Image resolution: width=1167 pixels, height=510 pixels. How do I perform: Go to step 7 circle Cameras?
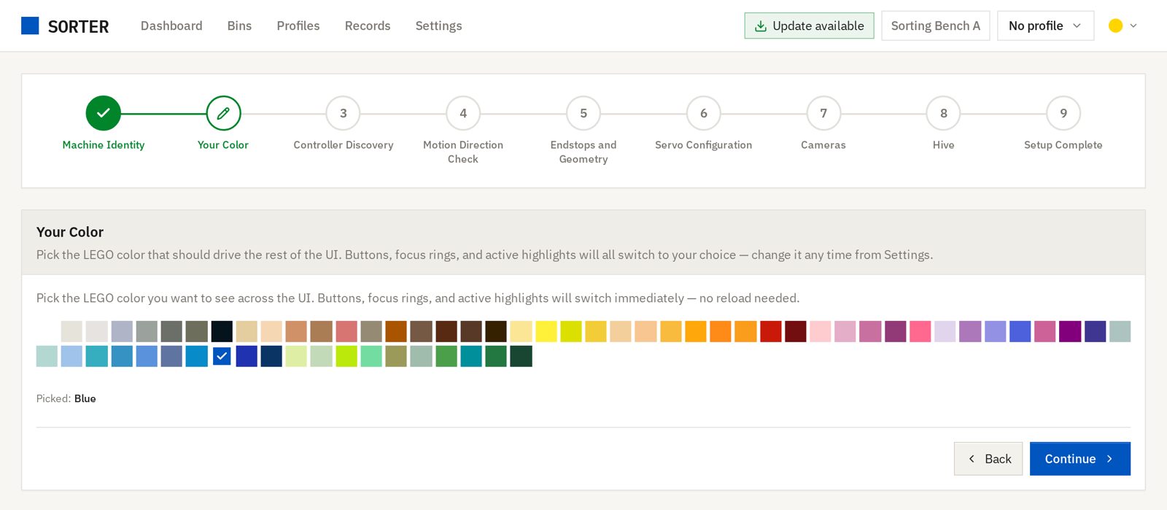tap(823, 113)
